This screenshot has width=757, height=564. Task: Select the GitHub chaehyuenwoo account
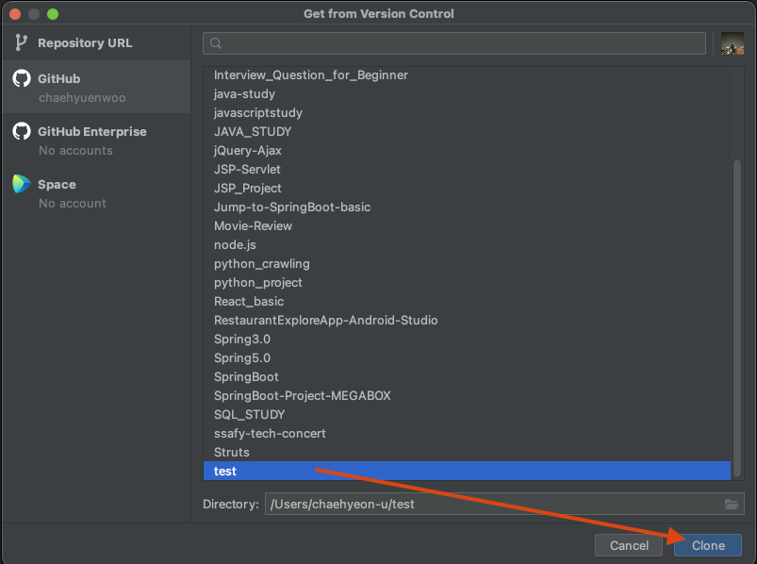click(x=96, y=88)
